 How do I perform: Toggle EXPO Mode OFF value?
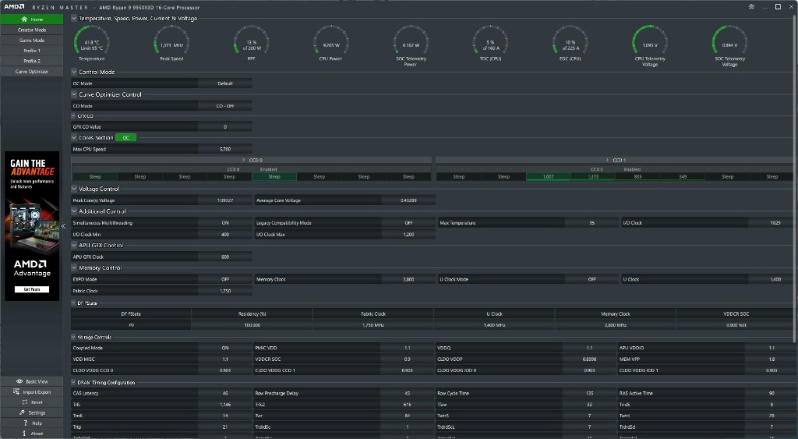coord(225,279)
